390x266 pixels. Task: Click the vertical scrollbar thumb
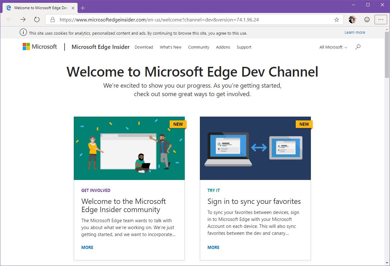(387, 54)
